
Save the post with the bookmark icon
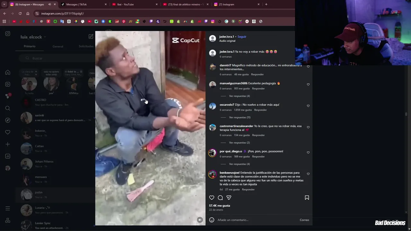point(307,198)
